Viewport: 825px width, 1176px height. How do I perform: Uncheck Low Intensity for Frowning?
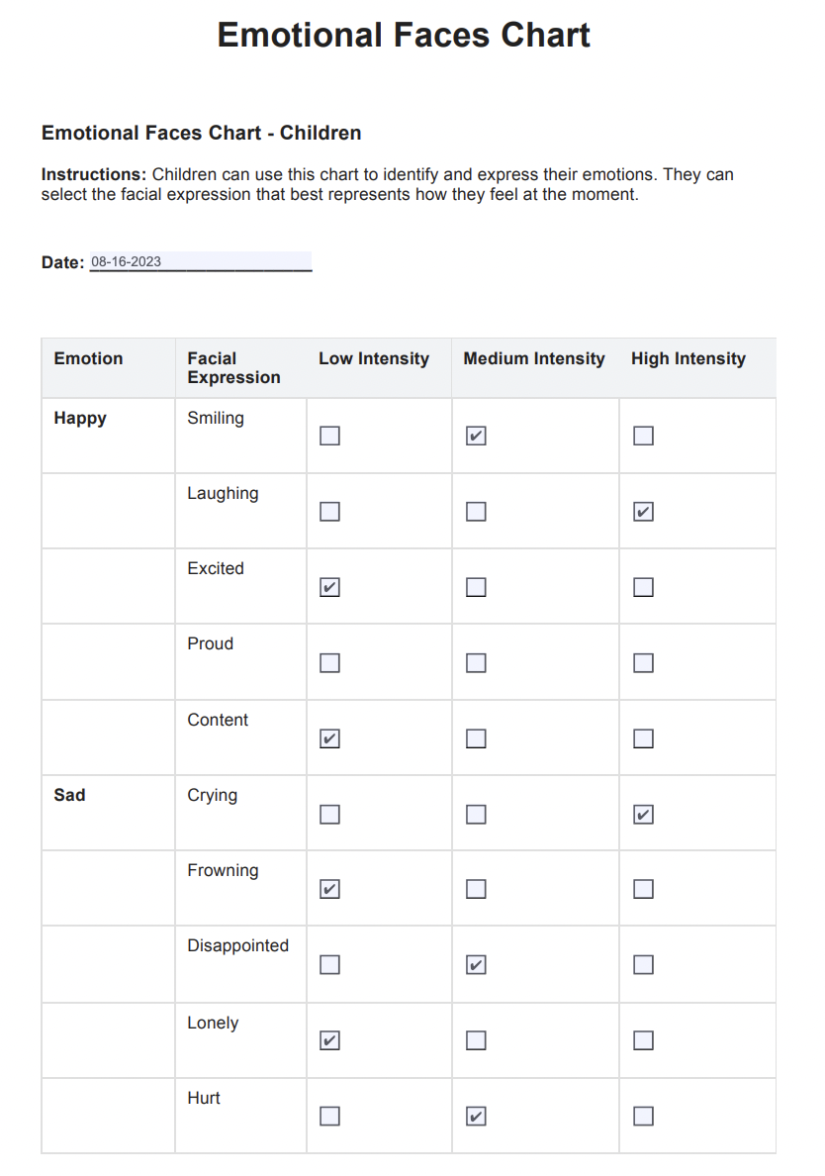pos(330,889)
